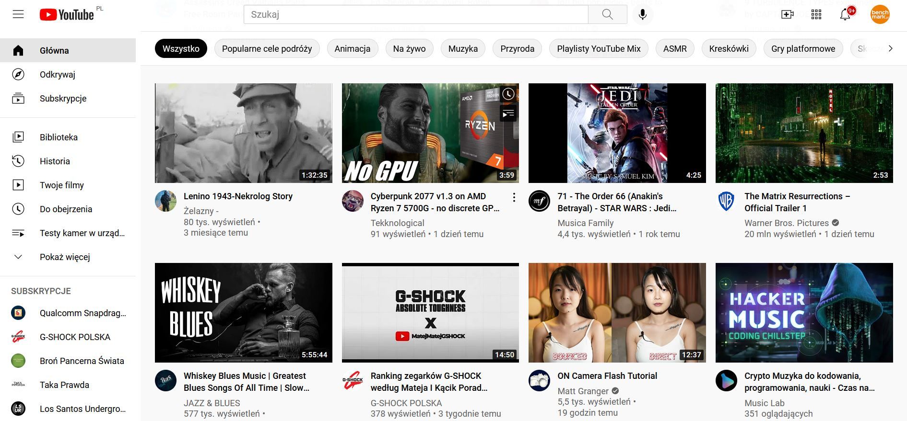
Task: Go to YouTube home via the logo
Action: pyautogui.click(x=67, y=15)
